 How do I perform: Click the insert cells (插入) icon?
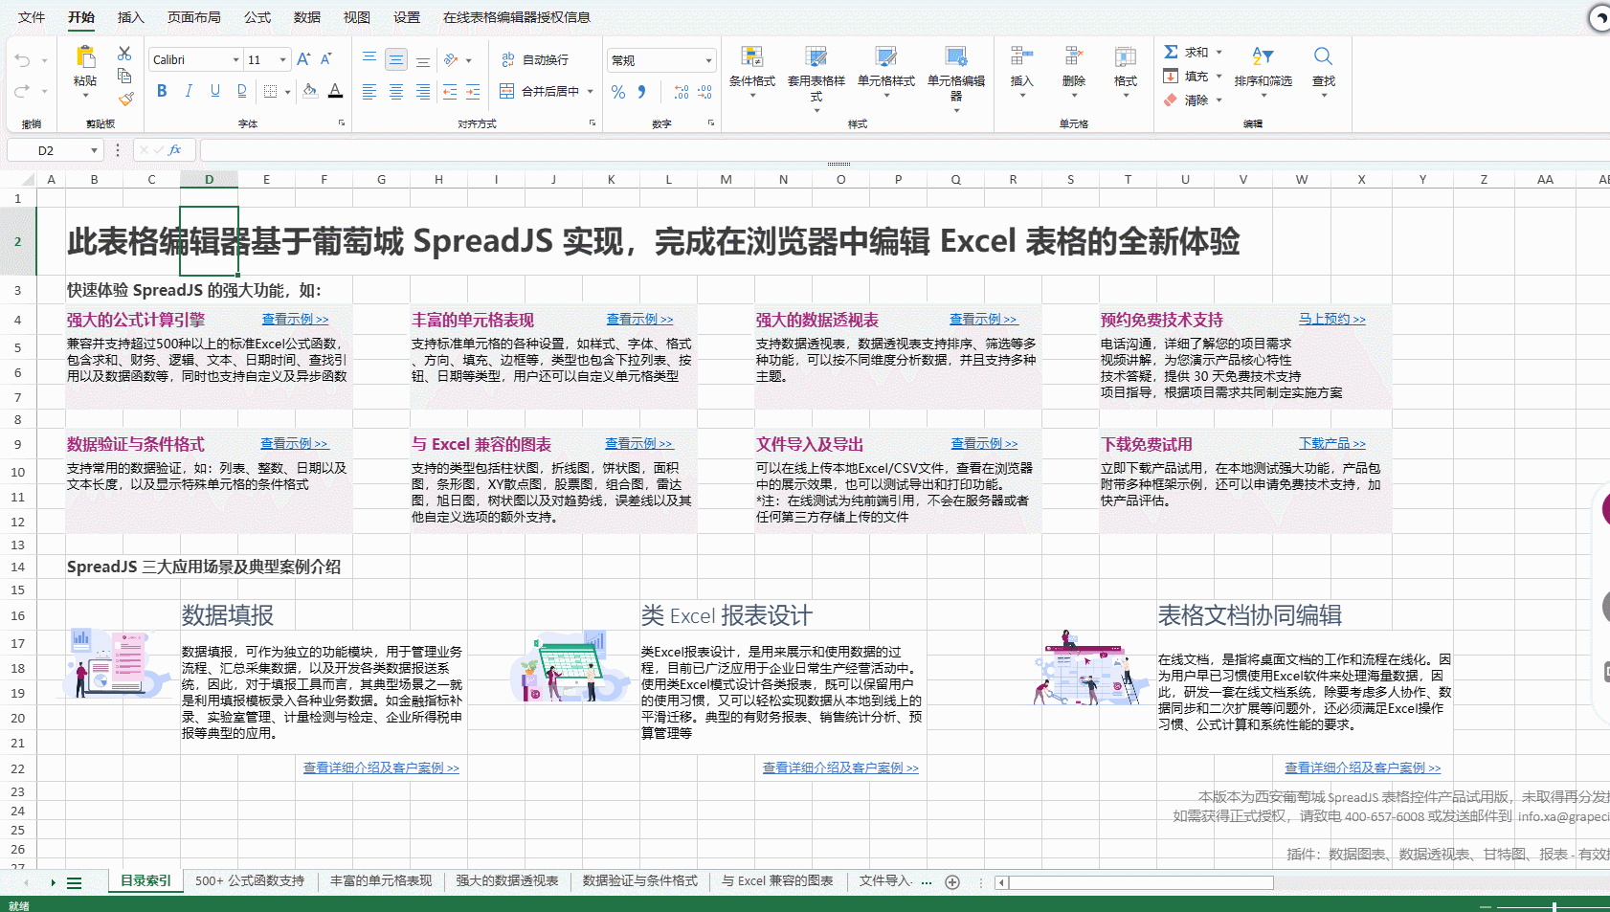[1022, 56]
